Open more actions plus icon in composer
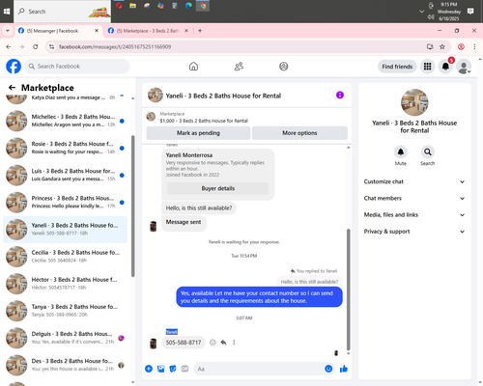 (x=149, y=369)
